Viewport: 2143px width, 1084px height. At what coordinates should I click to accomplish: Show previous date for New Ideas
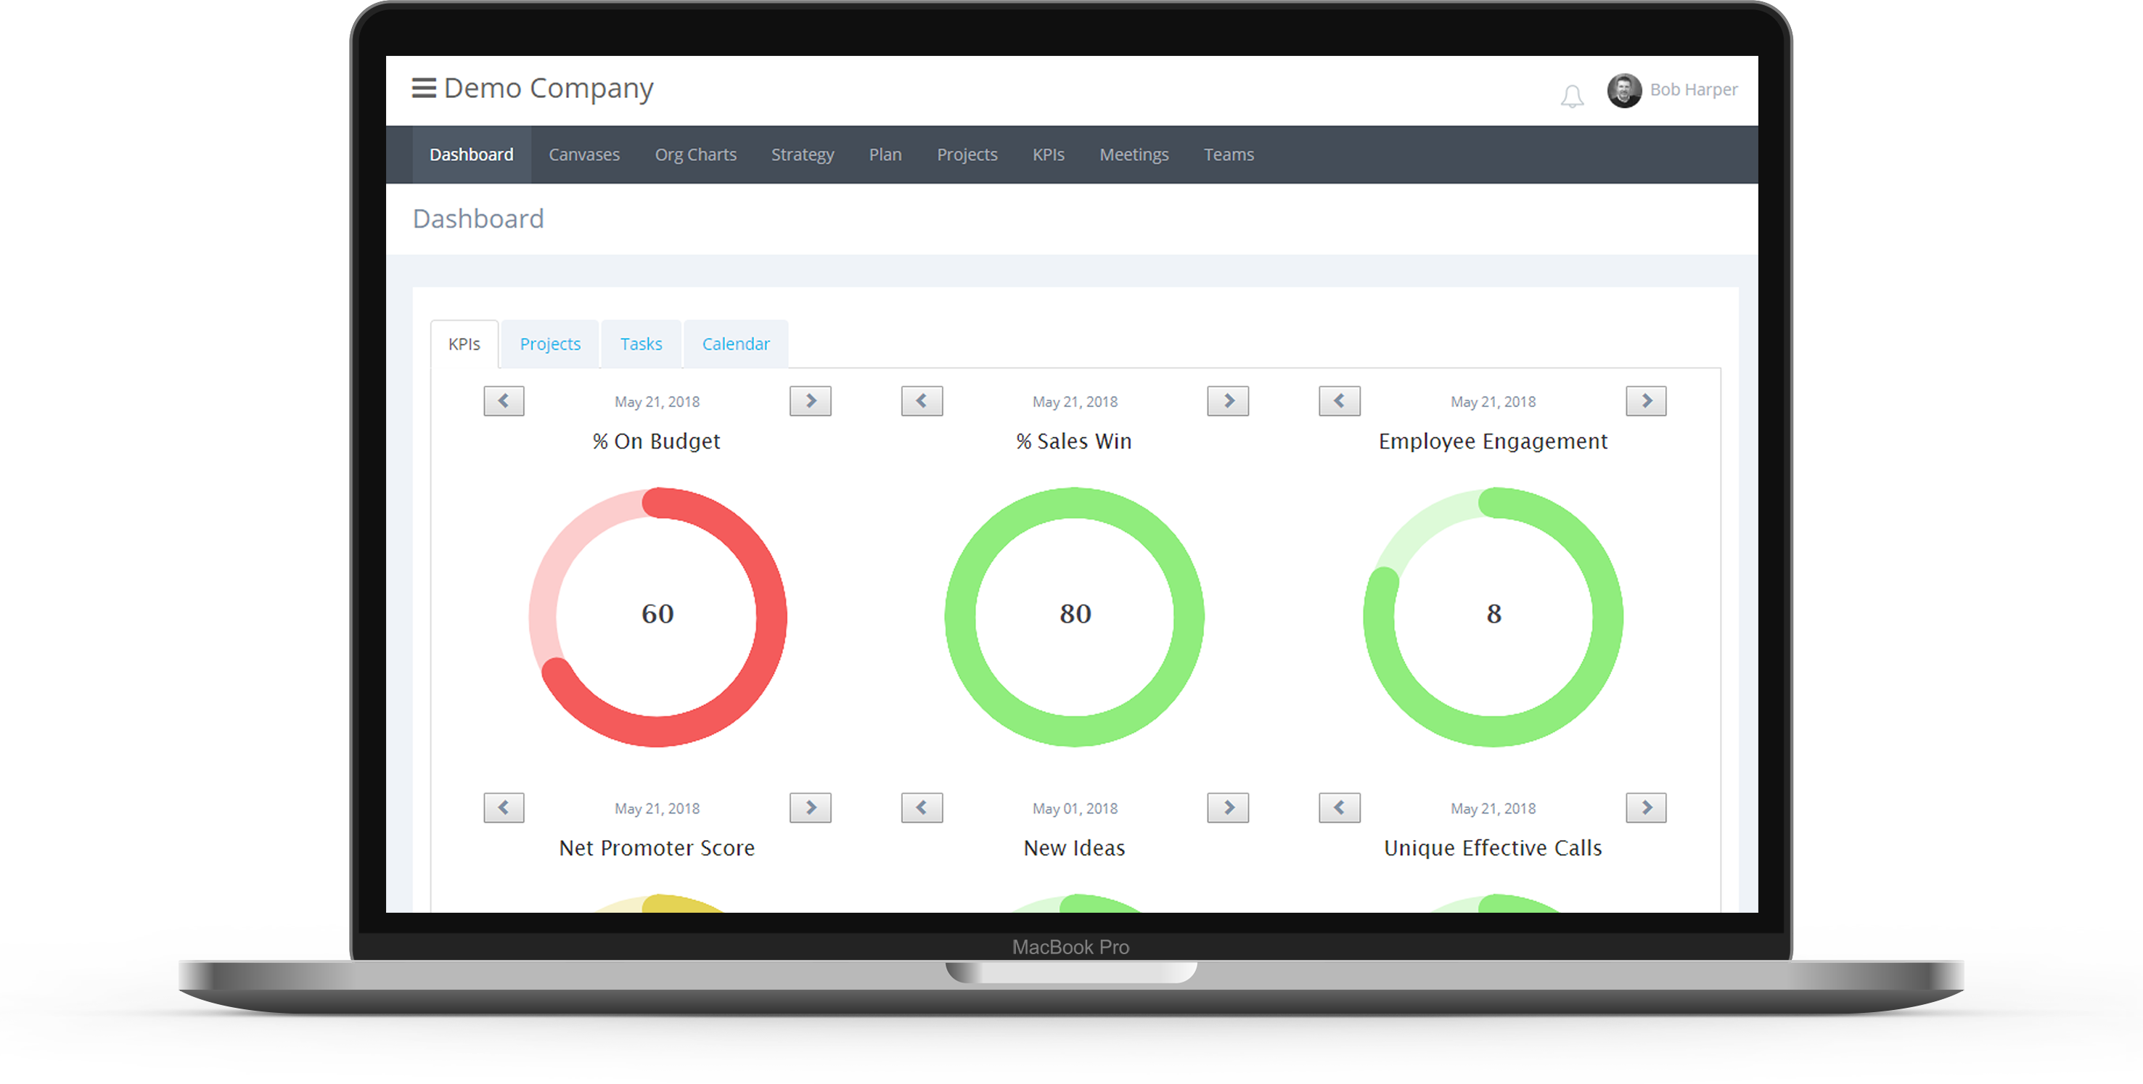tap(922, 808)
